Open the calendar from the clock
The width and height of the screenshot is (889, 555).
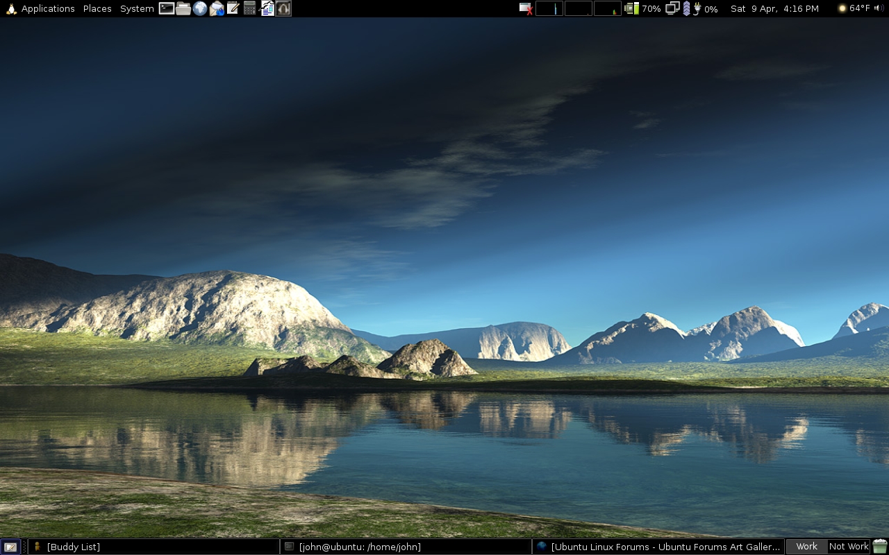tap(774, 9)
